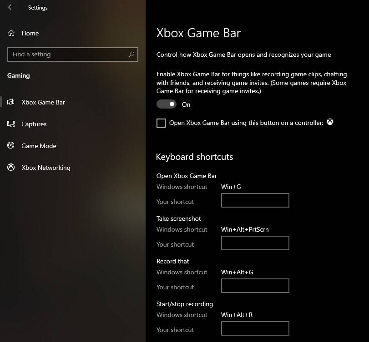Select the Xbox Game Bar menu label
Viewport: 369px width, 342px height.
(43, 102)
